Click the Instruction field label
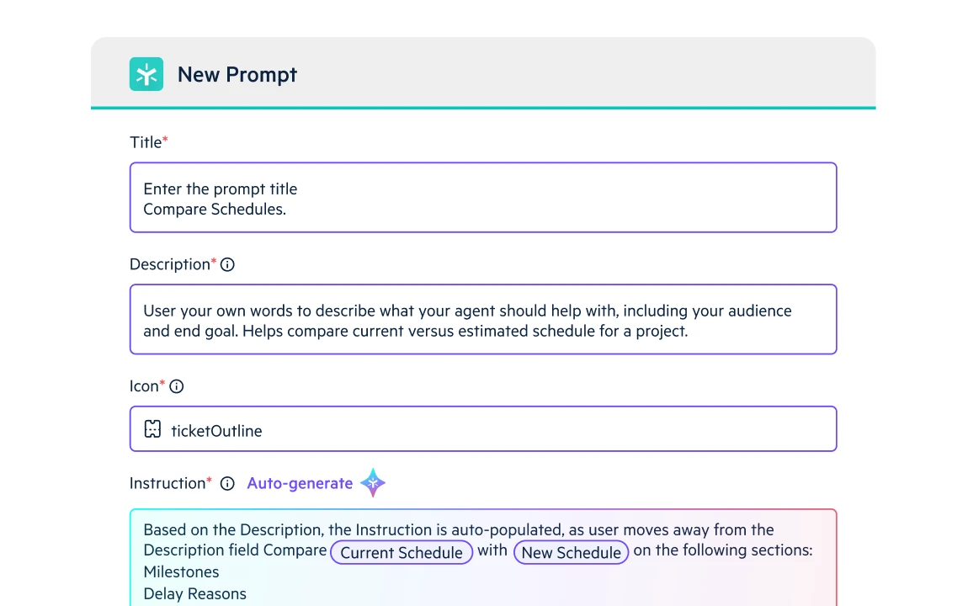 [x=168, y=483]
